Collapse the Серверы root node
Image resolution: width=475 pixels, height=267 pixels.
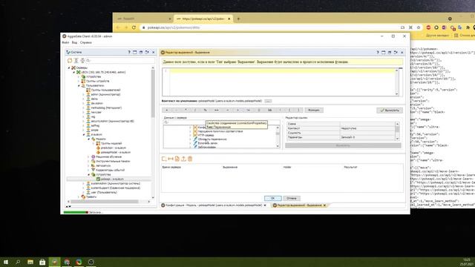pos(69,67)
